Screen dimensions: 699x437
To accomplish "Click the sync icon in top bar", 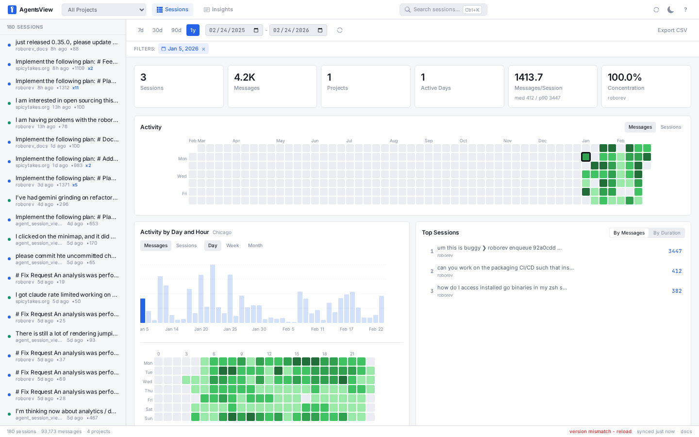I will 656,10.
